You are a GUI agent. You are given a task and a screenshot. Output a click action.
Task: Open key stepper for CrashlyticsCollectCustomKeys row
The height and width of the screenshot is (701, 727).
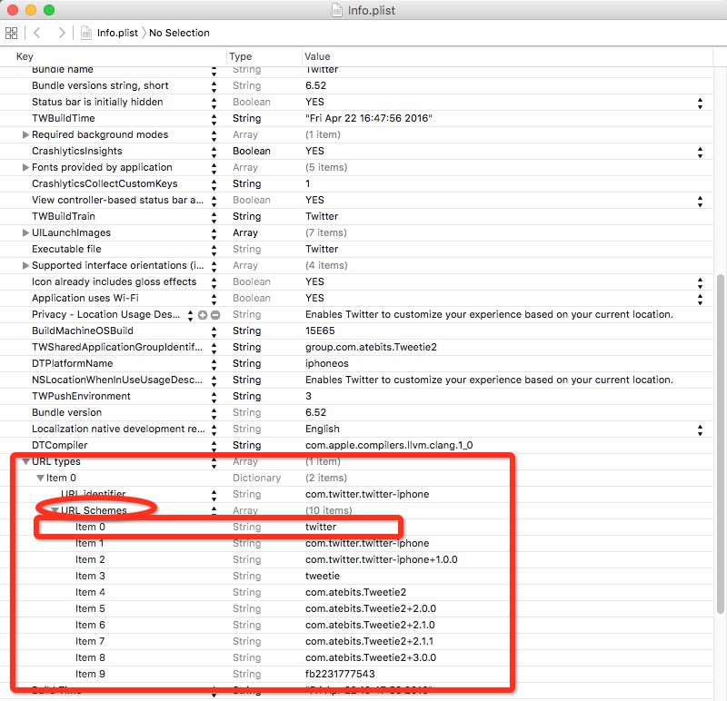pyautogui.click(x=214, y=184)
